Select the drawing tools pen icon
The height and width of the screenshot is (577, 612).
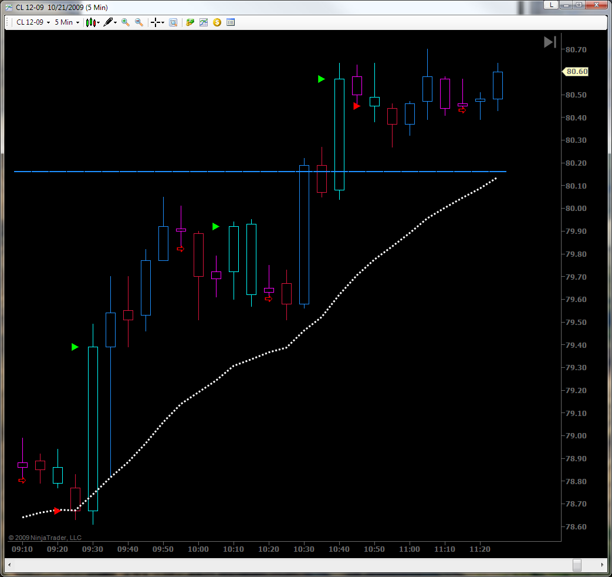[108, 22]
